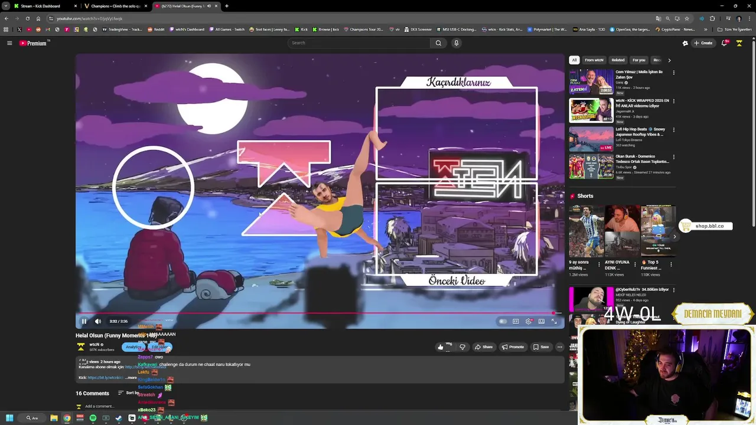Screen dimensions: 756x425
Task: Go back in browser history
Action: [6, 18]
